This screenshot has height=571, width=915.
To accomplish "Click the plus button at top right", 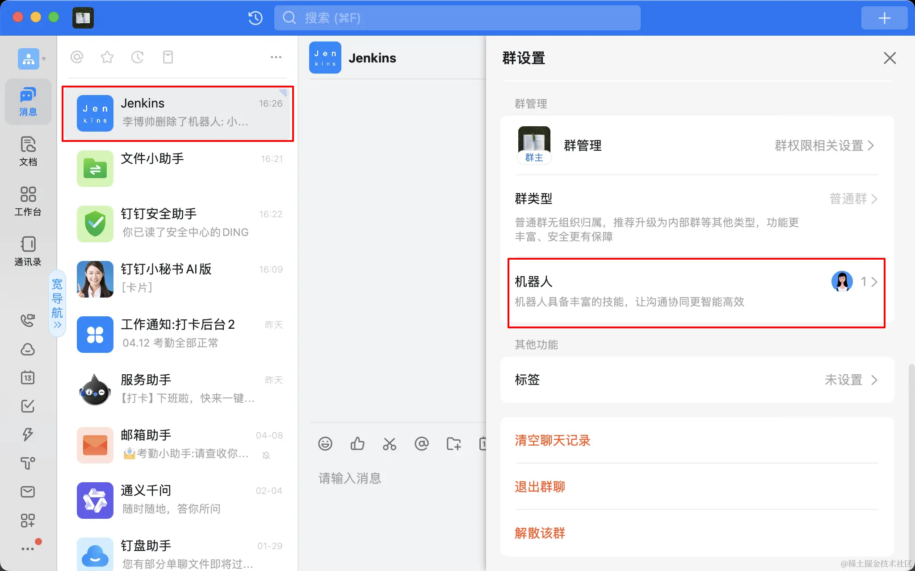I will [x=884, y=18].
